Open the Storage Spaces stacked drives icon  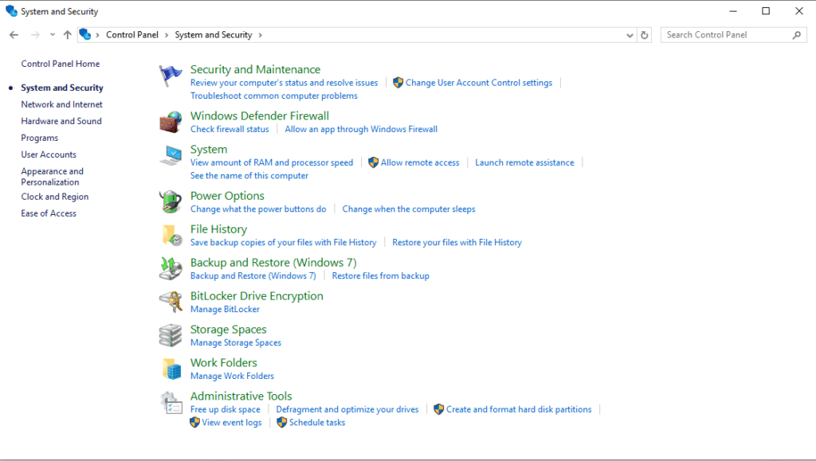pos(171,336)
